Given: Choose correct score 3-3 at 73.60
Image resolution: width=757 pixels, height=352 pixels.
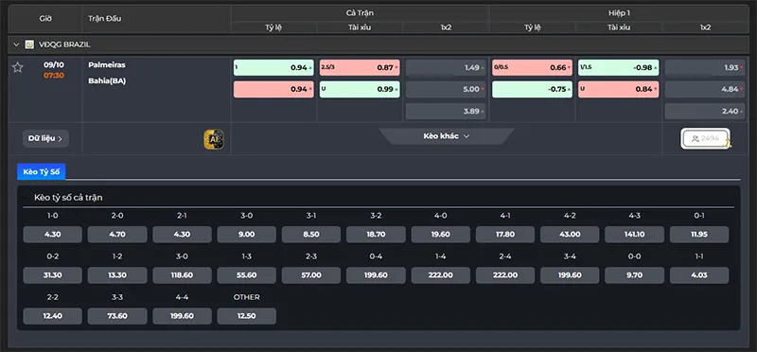Looking at the screenshot, I should 117,316.
